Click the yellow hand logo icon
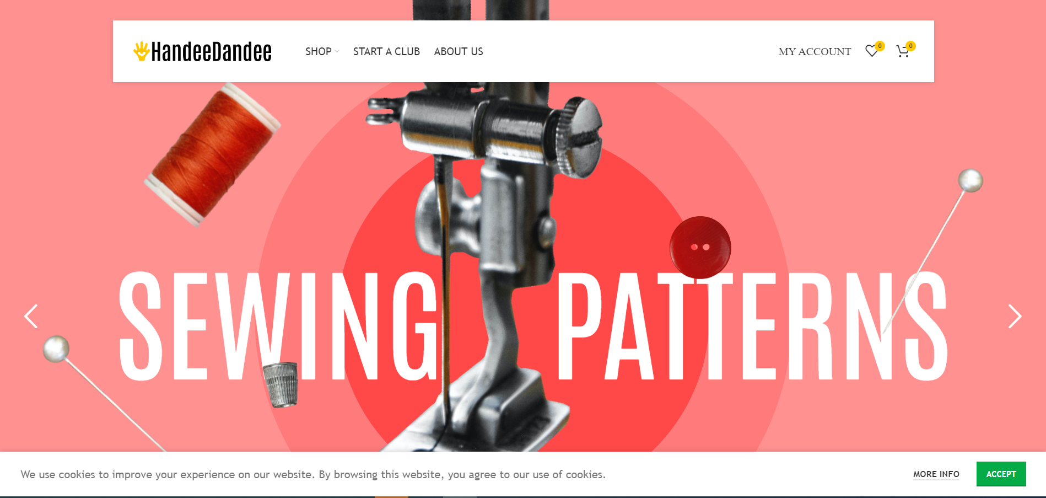 (142, 51)
